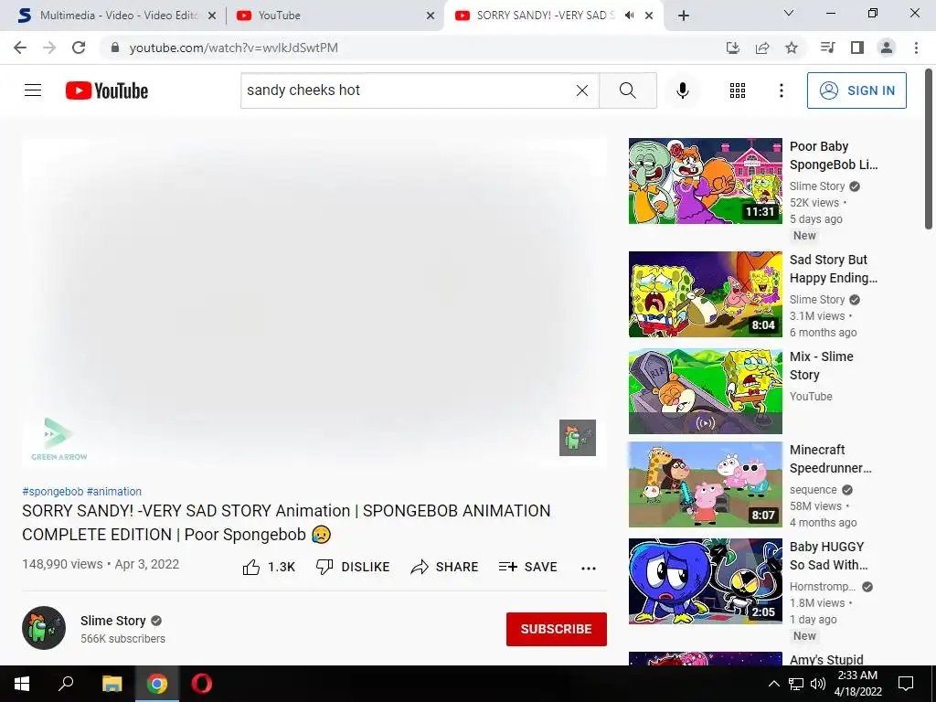Image resolution: width=936 pixels, height=702 pixels.
Task: Open the Chrome profile avatar
Action: point(887,48)
